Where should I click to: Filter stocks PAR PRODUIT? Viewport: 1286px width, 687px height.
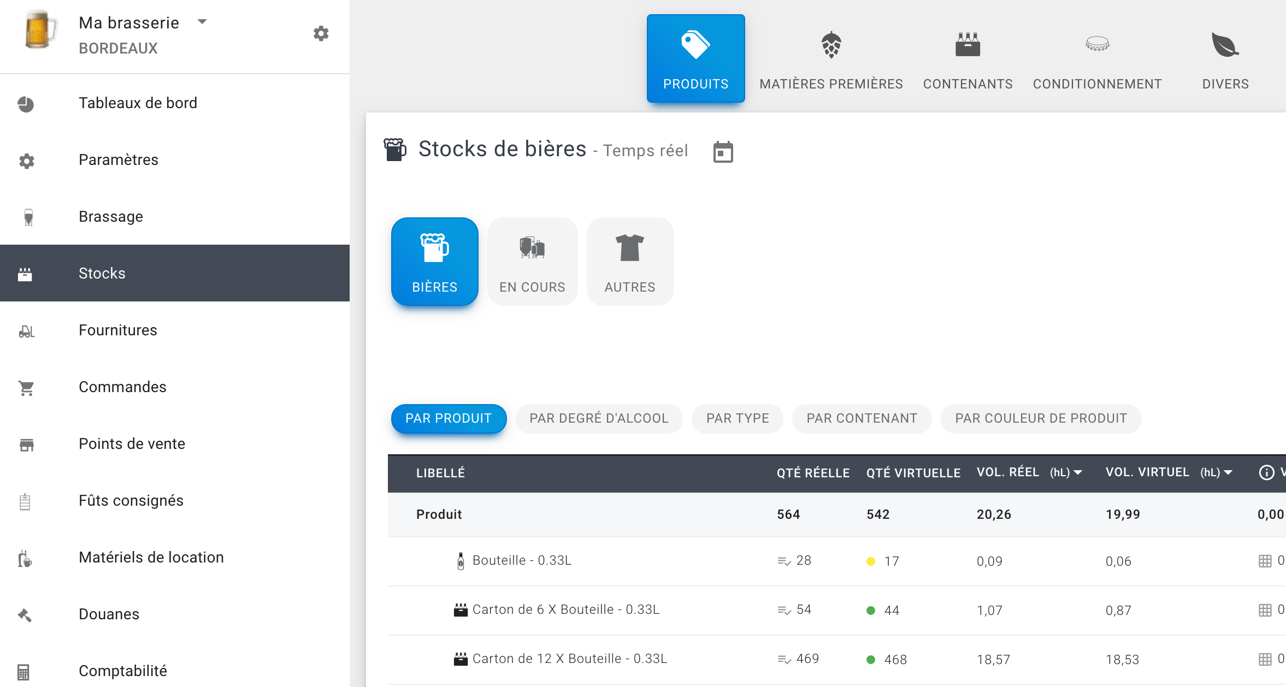point(449,418)
